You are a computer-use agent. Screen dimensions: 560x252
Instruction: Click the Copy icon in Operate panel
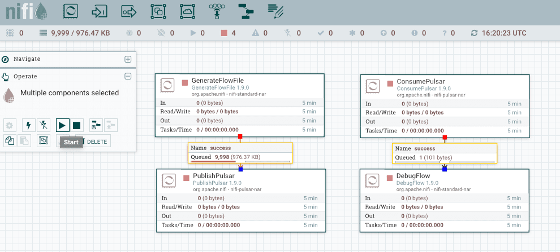point(10,141)
